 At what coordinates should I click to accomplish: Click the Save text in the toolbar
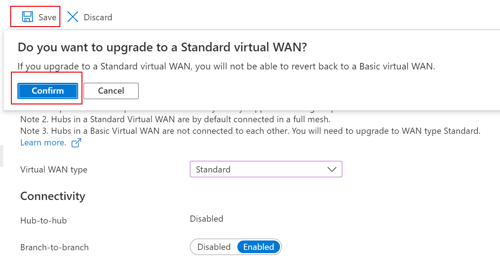coord(47,17)
